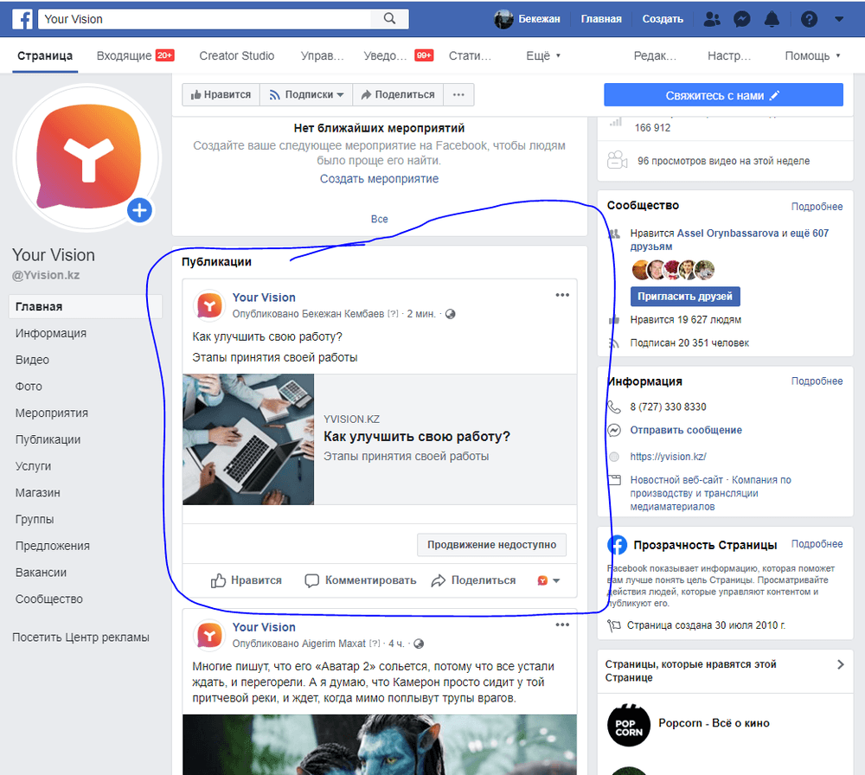Click Главная in the top blue bar
This screenshot has width=865, height=775.
point(601,19)
